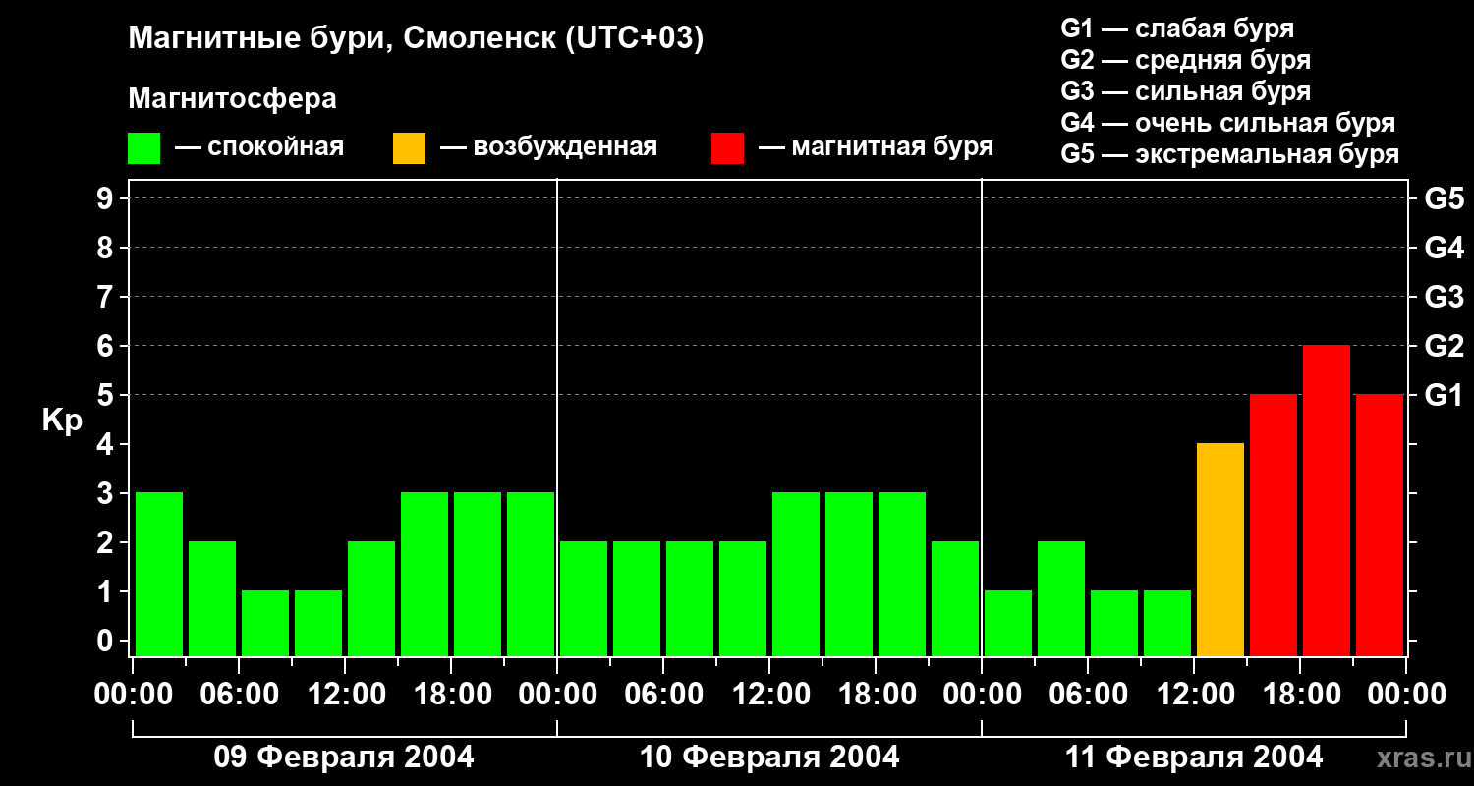This screenshot has width=1474, height=786.
Task: Click the 11 Февраля 2004 date label
Action: tap(1194, 758)
